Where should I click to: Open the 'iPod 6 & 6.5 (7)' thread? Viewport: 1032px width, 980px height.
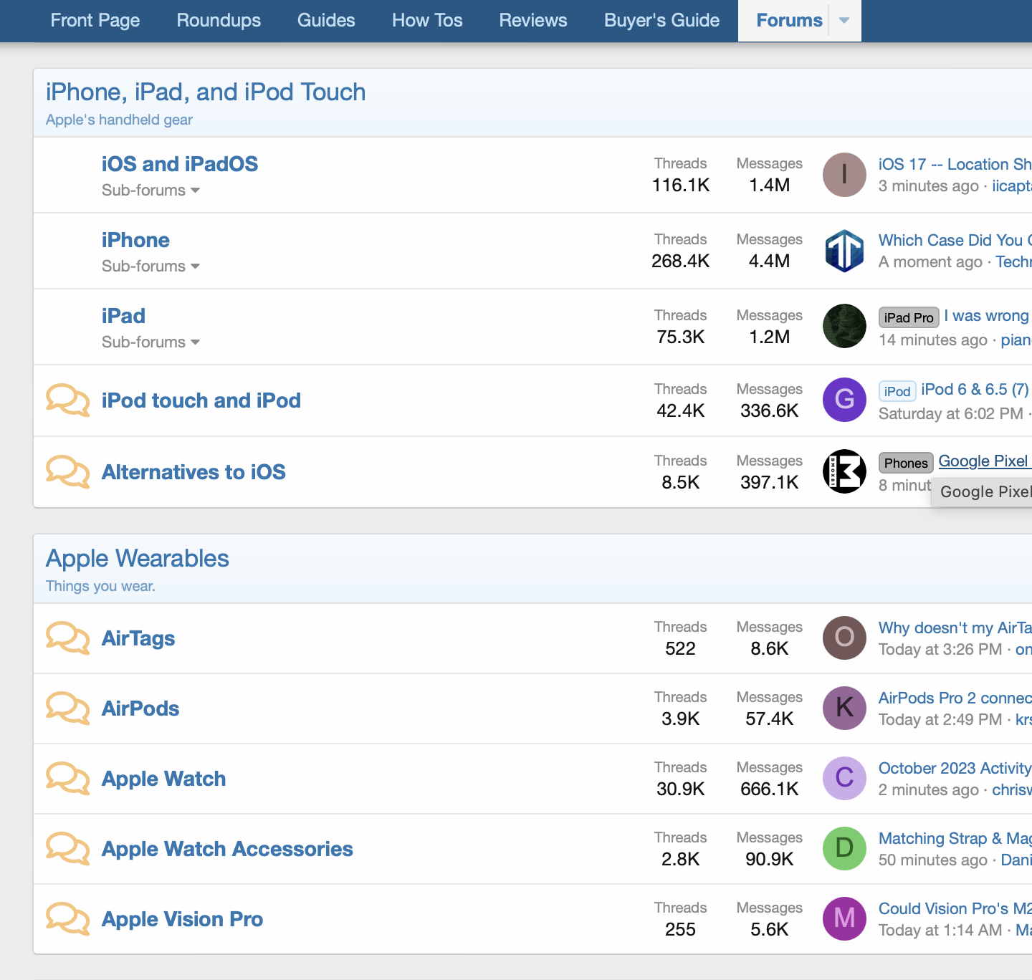coord(975,390)
